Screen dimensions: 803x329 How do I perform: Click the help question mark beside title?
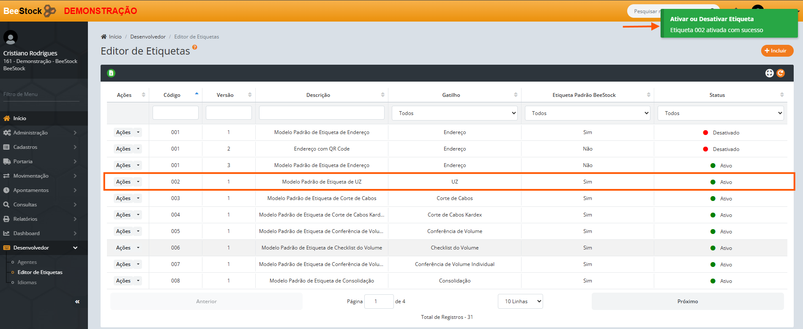pos(195,47)
